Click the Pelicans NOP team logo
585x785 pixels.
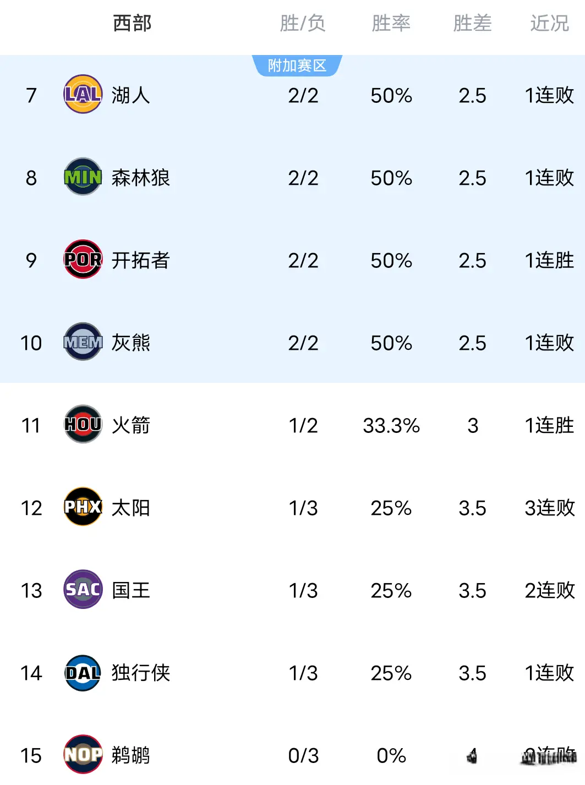[83, 755]
